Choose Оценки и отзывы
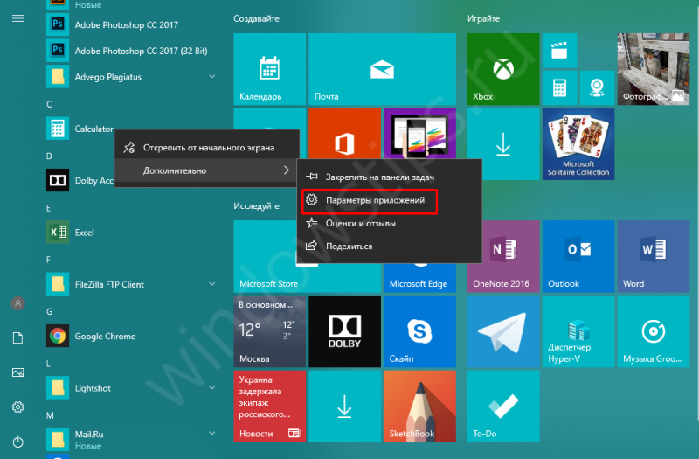Image resolution: width=699 pixels, height=459 pixels. pyautogui.click(x=389, y=223)
